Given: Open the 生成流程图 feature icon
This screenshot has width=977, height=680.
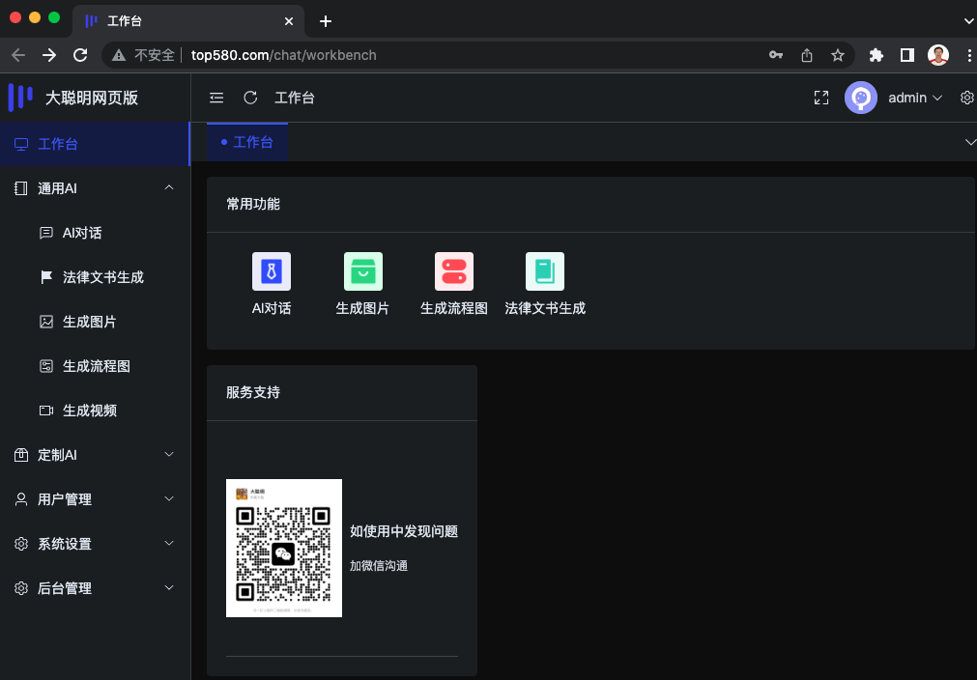Looking at the screenshot, I should pyautogui.click(x=453, y=271).
